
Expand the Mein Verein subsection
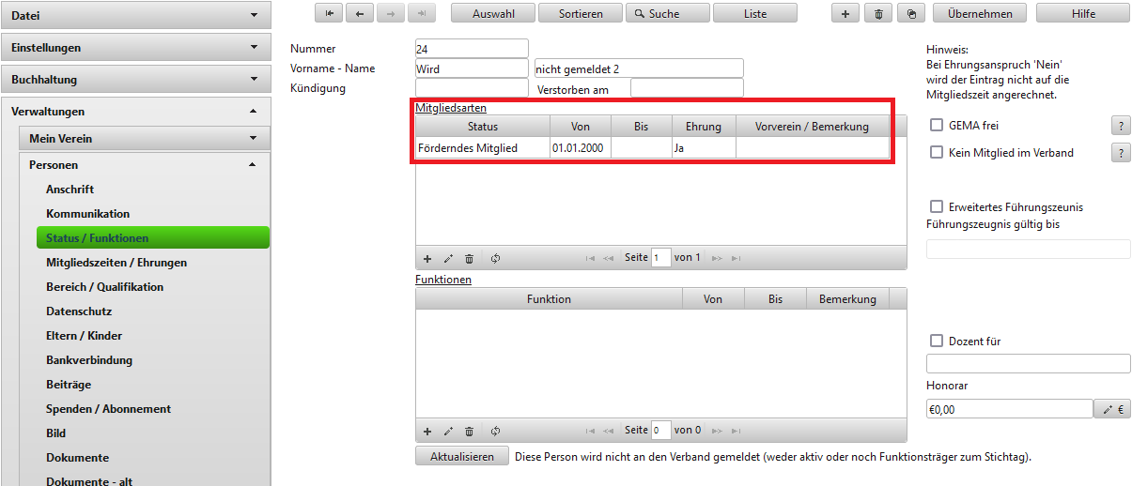click(x=145, y=139)
